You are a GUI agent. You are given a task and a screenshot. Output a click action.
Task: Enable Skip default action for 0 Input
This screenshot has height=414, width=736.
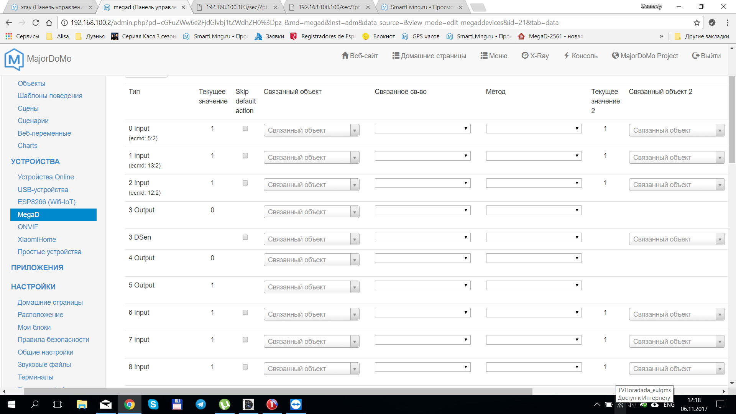pos(245,129)
